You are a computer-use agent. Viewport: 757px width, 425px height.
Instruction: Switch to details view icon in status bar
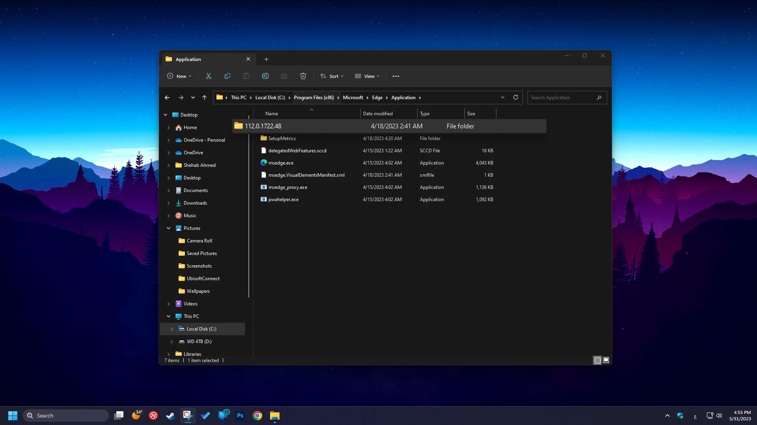597,360
